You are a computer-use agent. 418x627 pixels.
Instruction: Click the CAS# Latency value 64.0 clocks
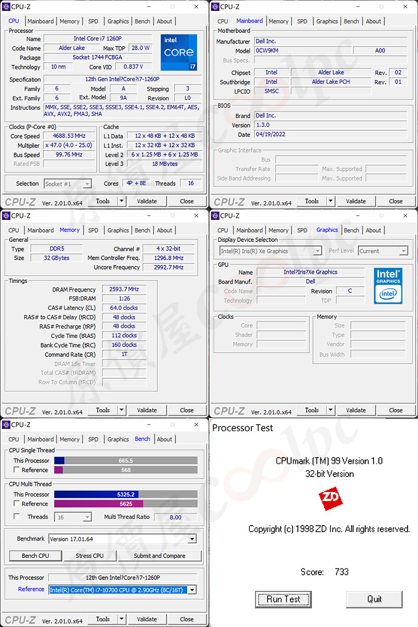(124, 308)
